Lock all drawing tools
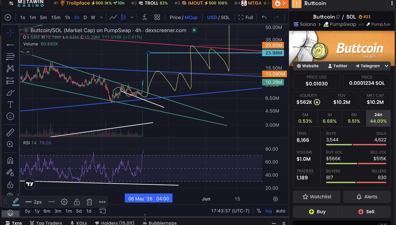This screenshot has width=396, height=225. point(10,184)
